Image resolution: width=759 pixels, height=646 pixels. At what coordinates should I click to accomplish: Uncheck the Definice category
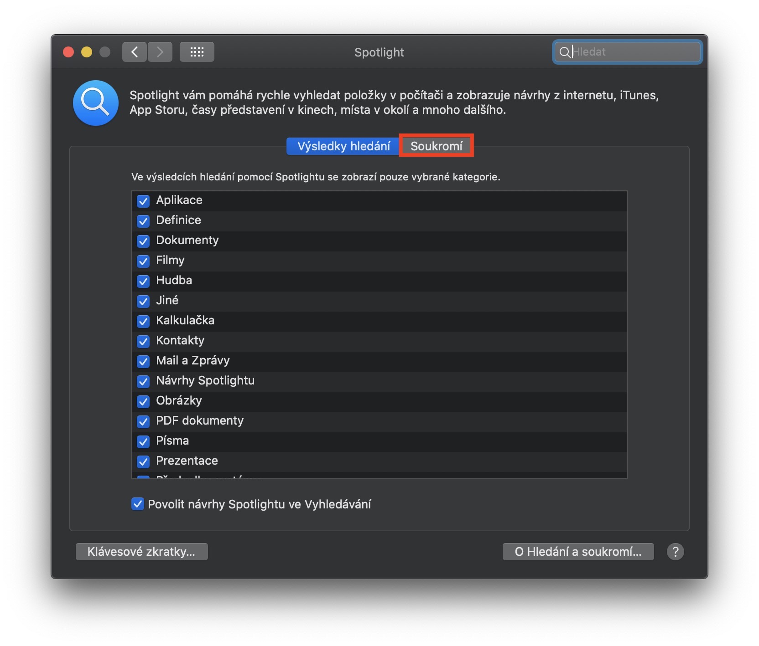pos(143,221)
